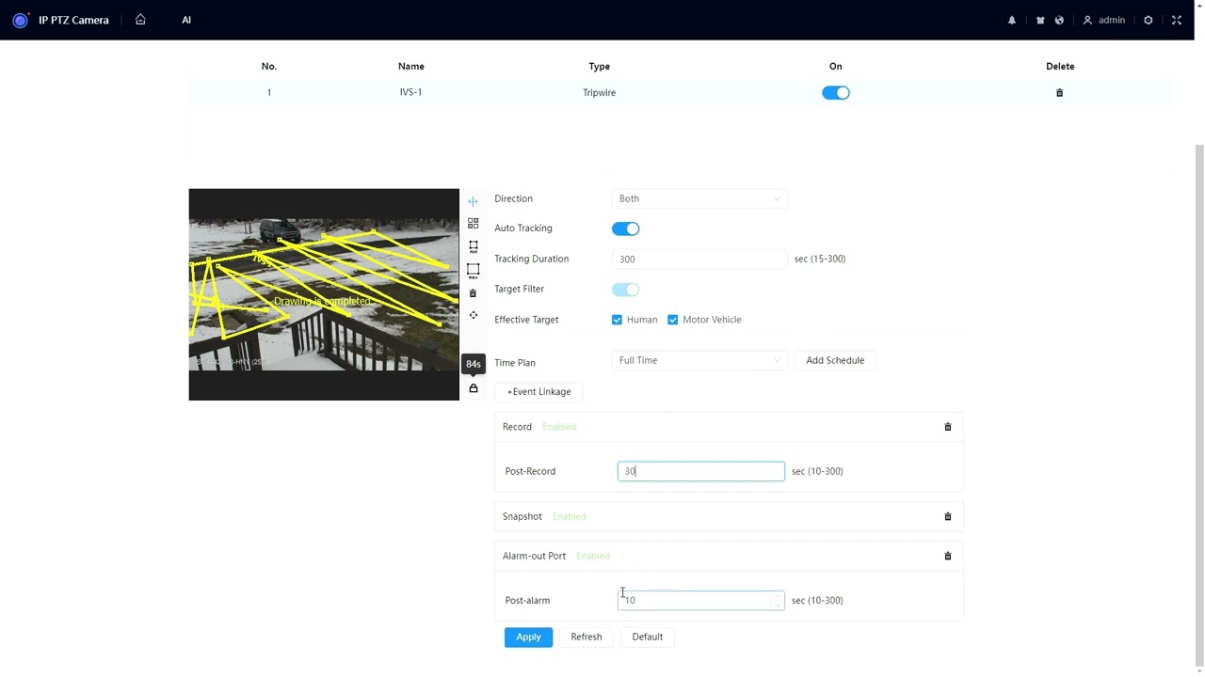1205x677 pixels.
Task: Apply the settings
Action: [x=528, y=638]
